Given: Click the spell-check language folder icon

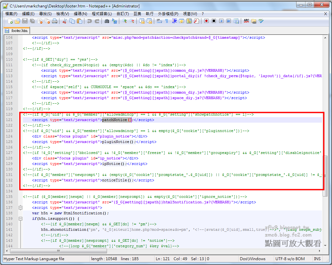Looking at the screenshot, I should (254, 21).
